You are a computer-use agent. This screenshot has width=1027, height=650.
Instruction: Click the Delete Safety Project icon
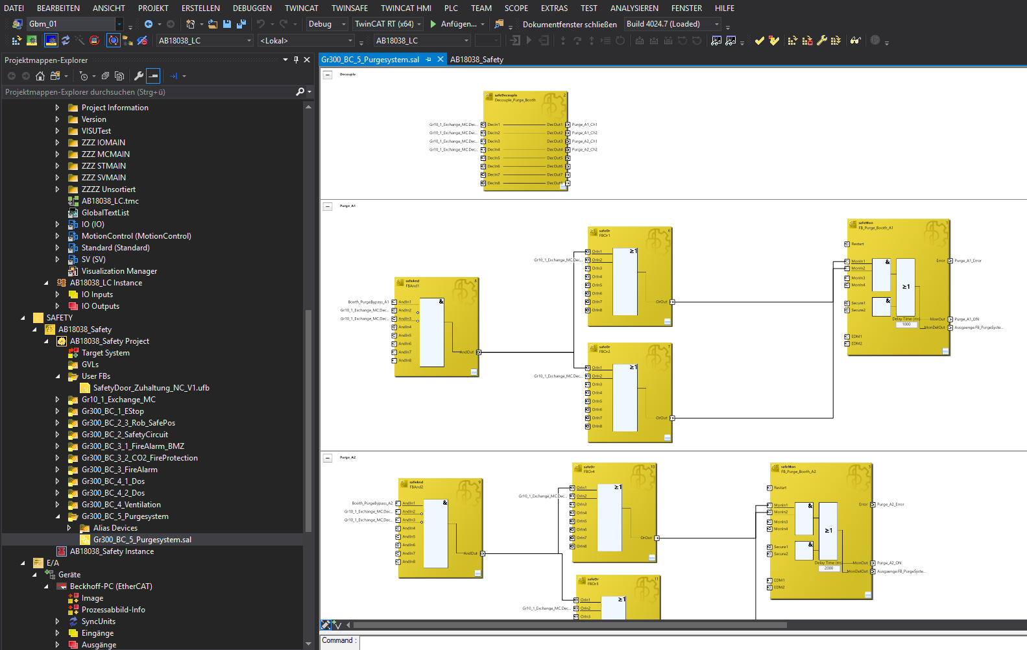pos(807,40)
